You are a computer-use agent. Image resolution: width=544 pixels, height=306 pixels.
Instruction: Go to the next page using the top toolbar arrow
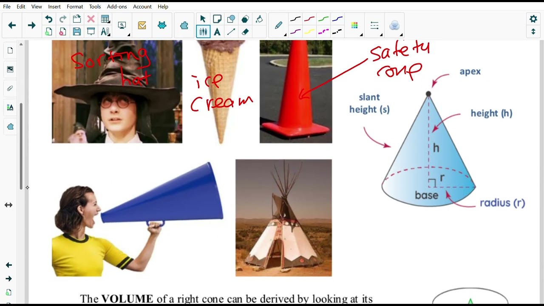31,25
